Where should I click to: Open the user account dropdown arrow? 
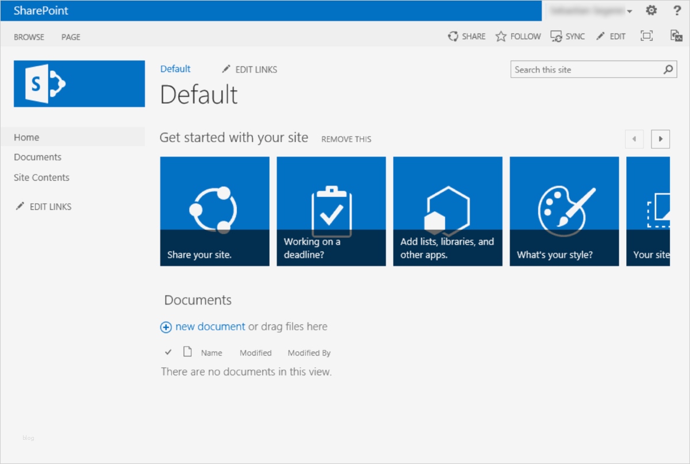tap(630, 12)
